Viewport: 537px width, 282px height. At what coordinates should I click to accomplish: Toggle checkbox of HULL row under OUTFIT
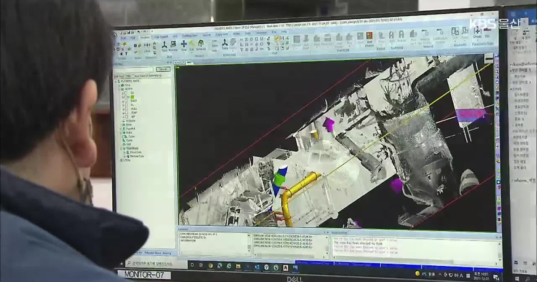[126, 109]
